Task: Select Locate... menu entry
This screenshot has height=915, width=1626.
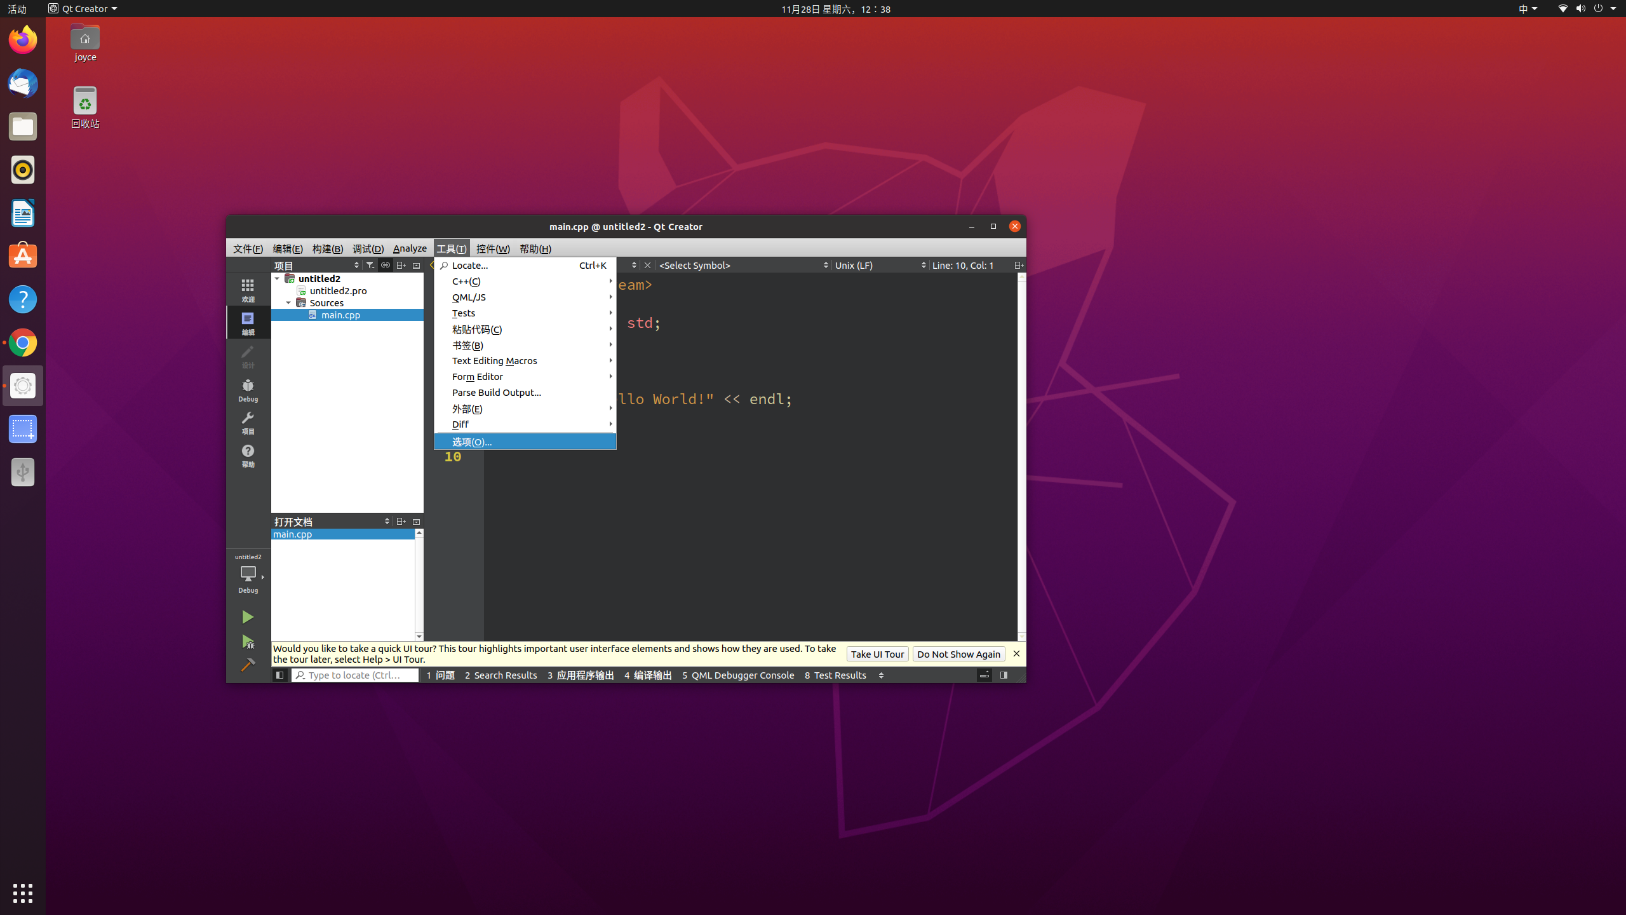Action: coord(525,265)
